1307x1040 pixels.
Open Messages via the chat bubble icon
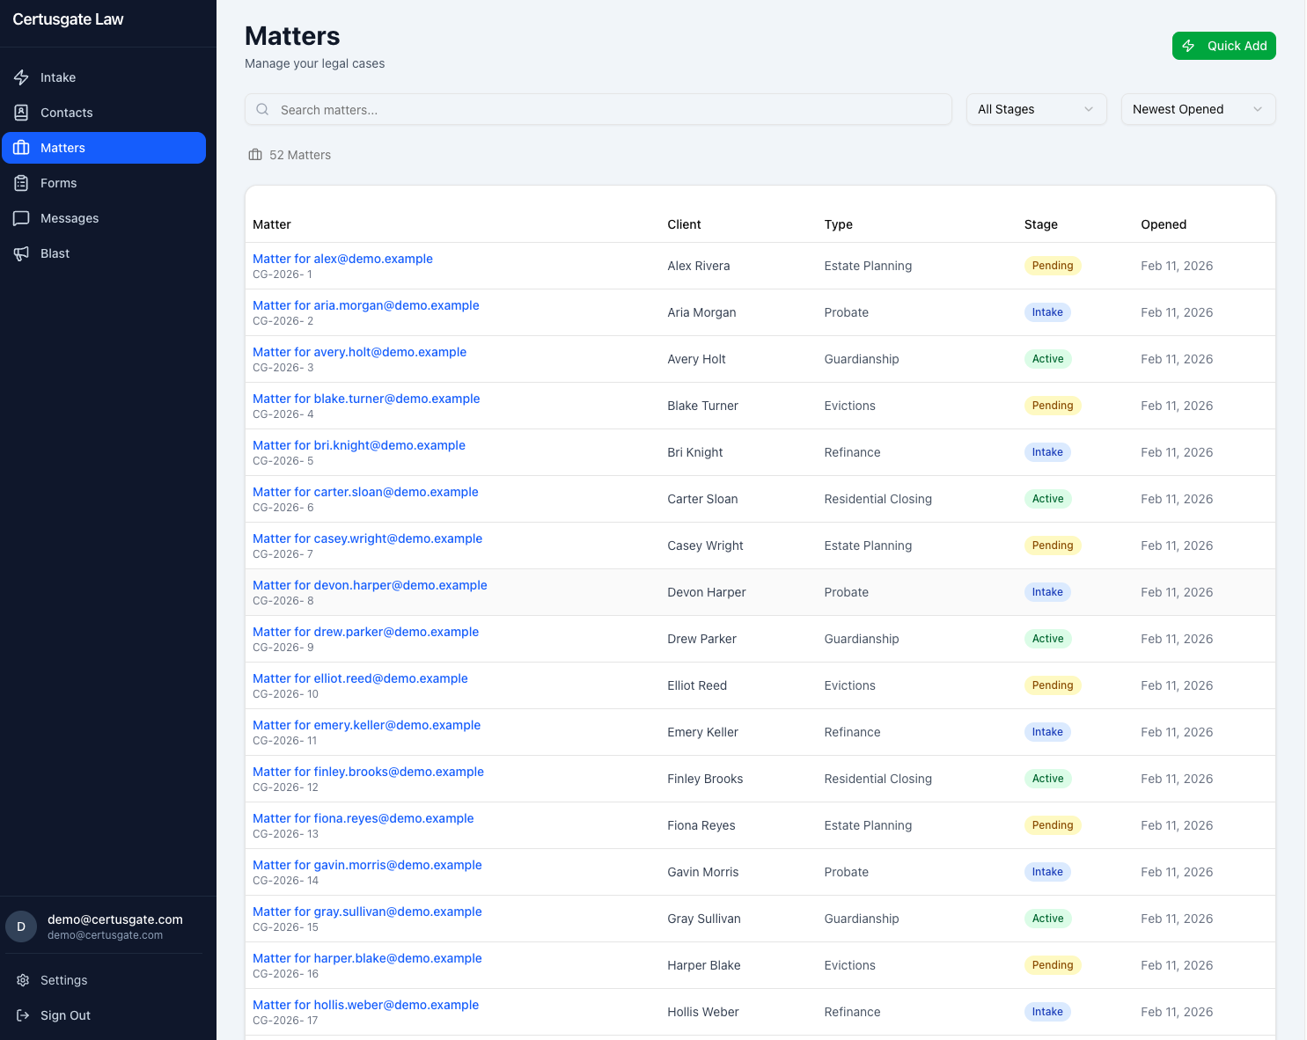tap(21, 218)
